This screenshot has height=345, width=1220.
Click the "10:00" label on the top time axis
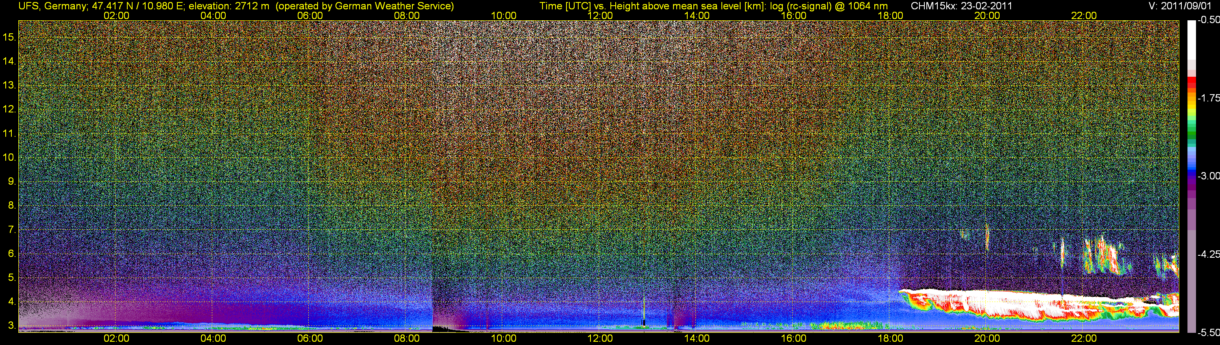pos(503,15)
